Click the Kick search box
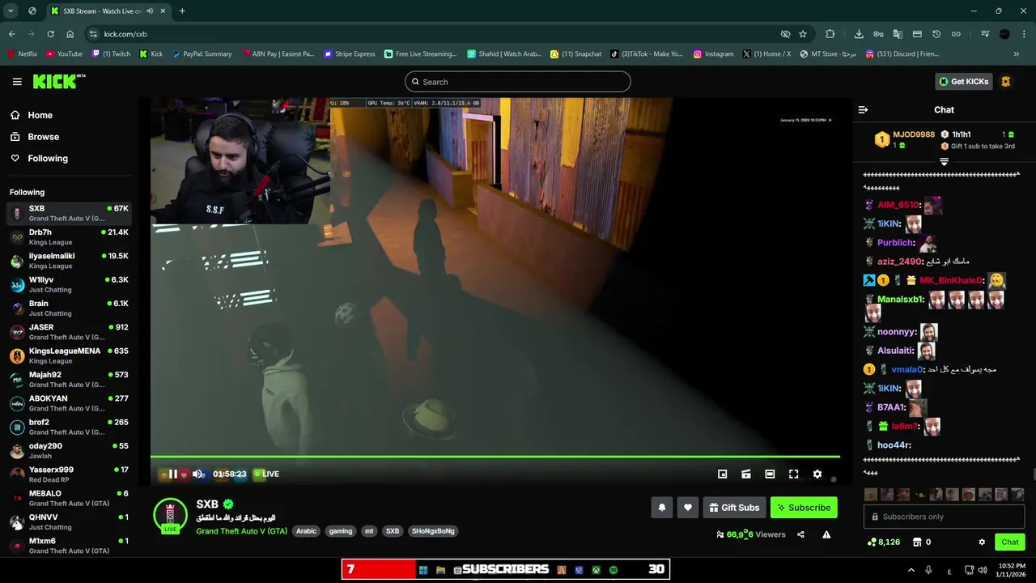Image resolution: width=1036 pixels, height=583 pixels. pos(518,82)
